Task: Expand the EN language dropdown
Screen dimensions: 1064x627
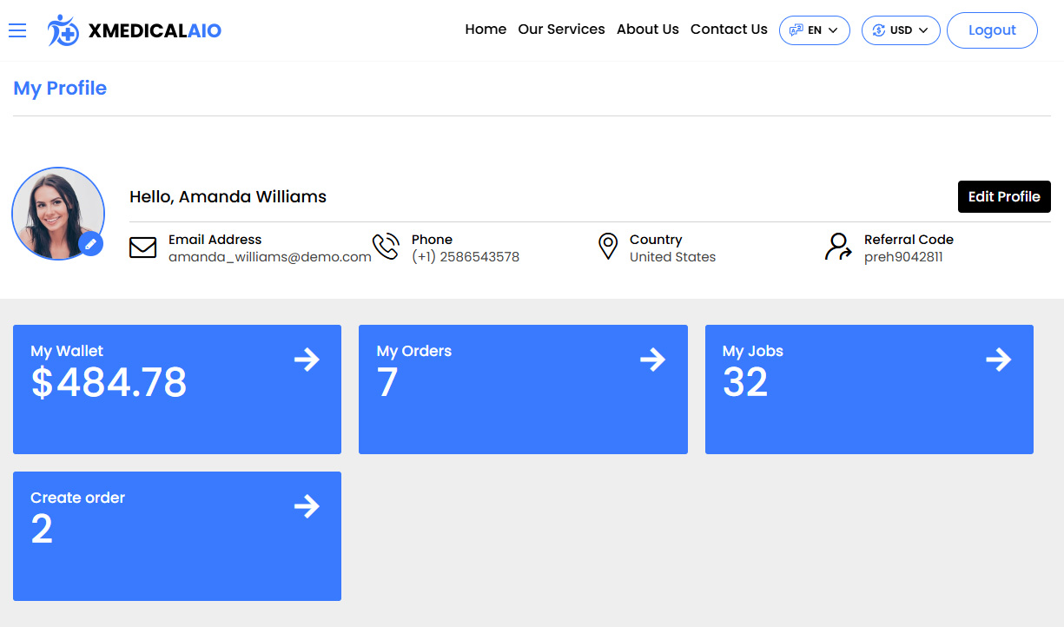Action: 814,30
